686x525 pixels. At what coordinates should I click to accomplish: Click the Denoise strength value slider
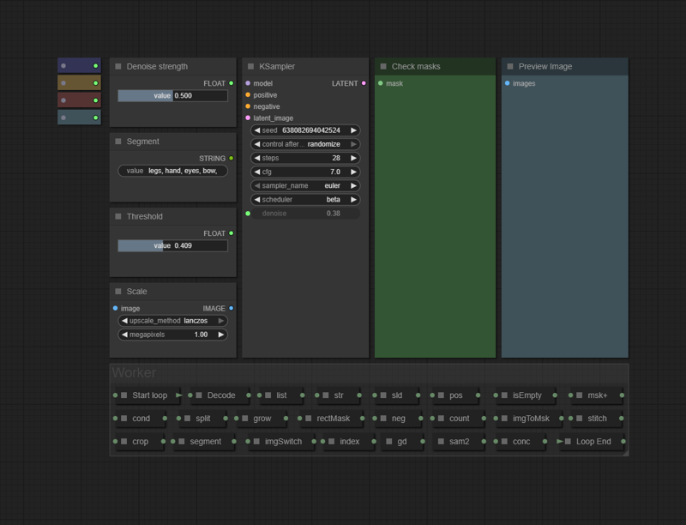coord(173,95)
